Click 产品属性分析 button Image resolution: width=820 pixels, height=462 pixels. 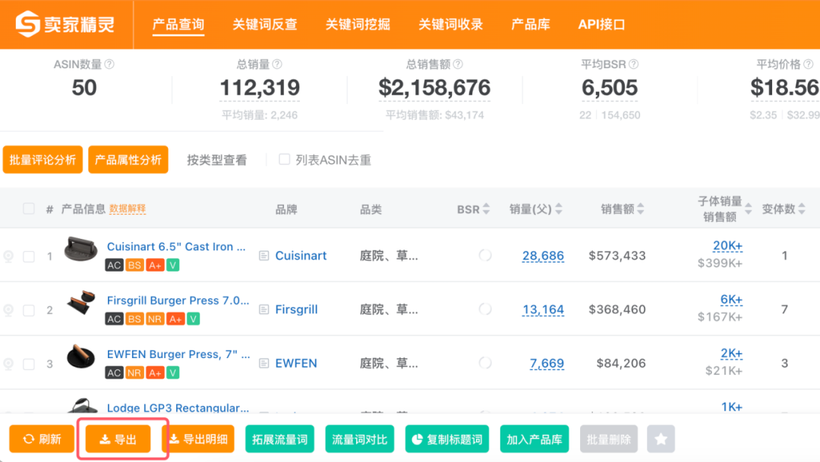[x=128, y=159]
